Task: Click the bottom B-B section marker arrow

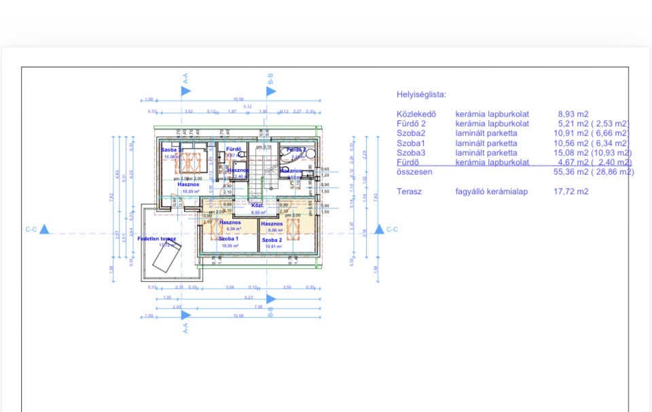Action: tap(271, 299)
